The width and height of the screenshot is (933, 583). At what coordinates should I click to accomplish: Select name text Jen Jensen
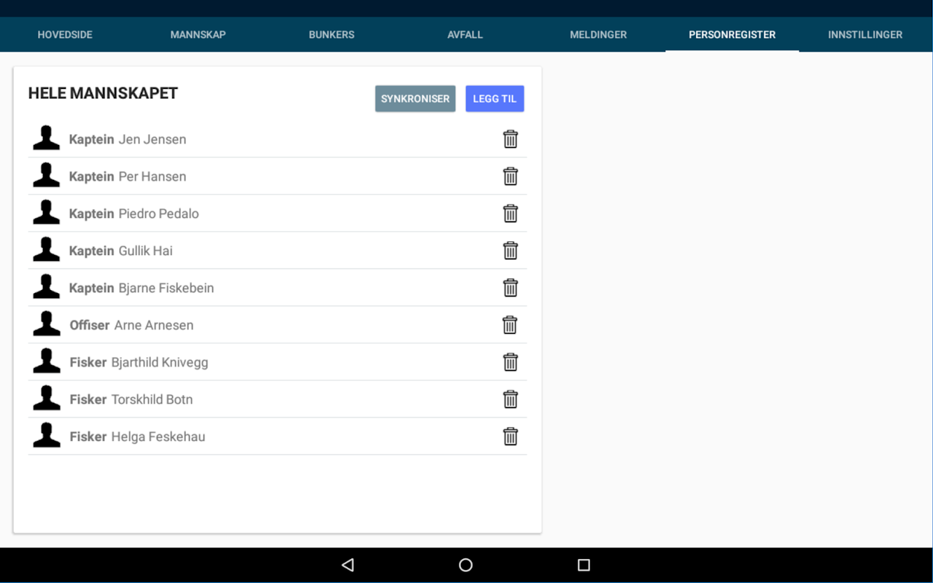152,139
